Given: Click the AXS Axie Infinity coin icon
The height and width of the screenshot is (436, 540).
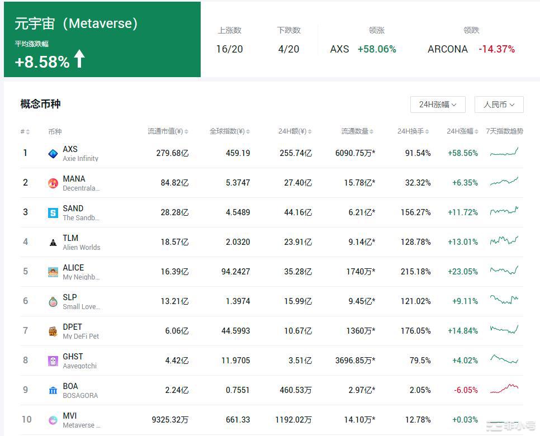Looking at the screenshot, I should tap(53, 154).
